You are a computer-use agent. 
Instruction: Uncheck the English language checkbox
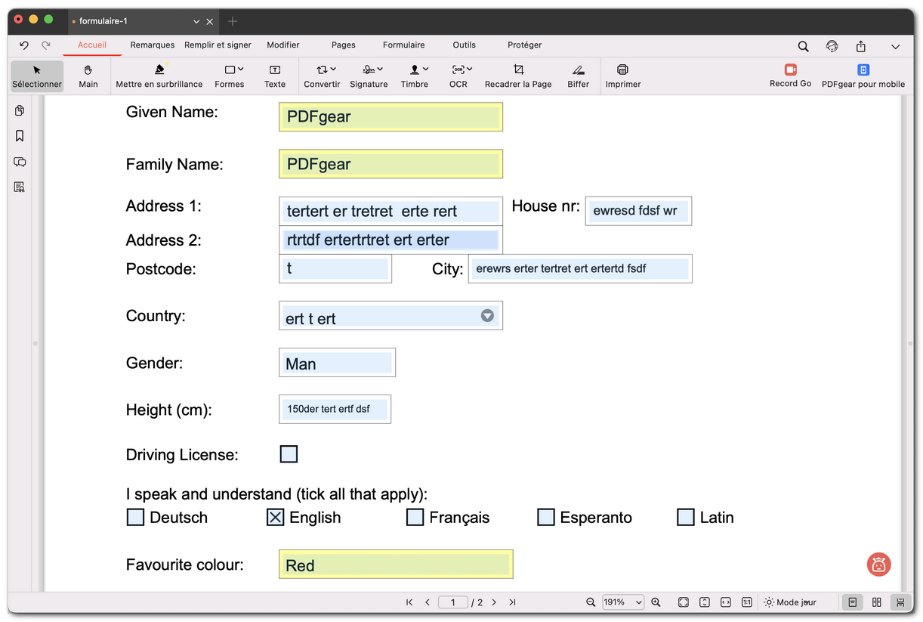pos(275,517)
